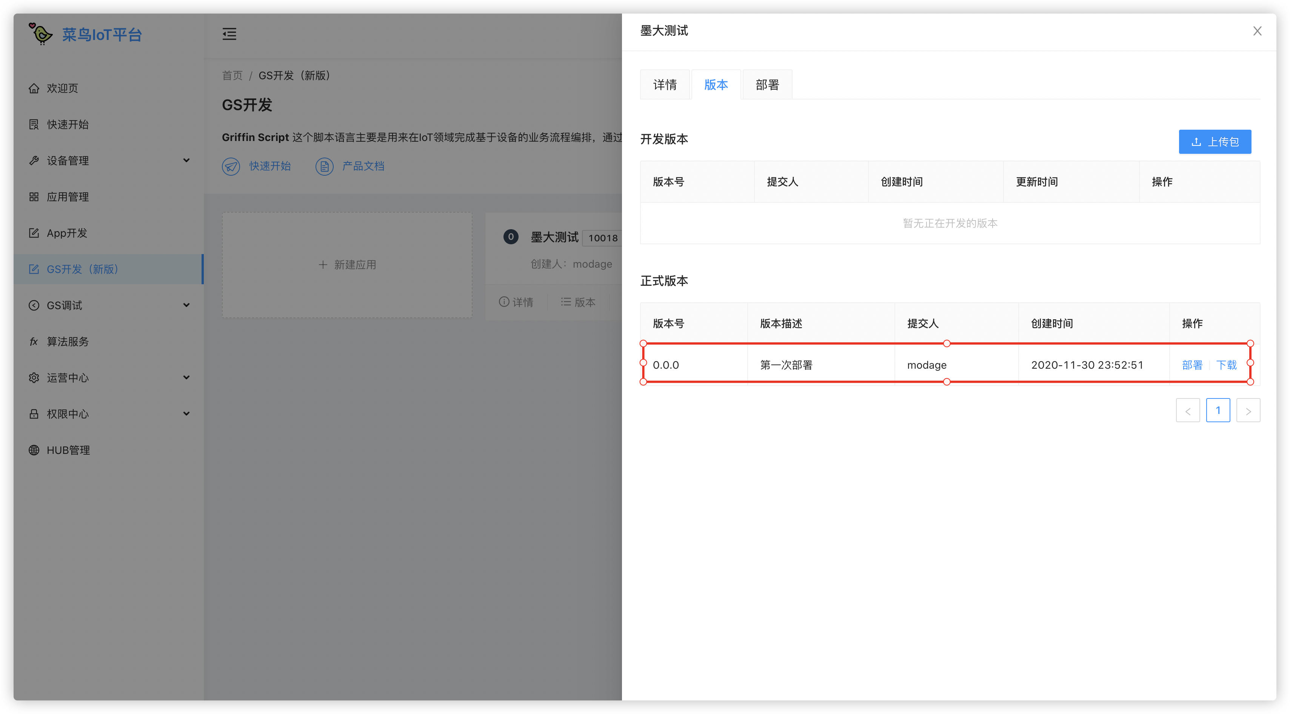
Task: Go to next page in pagination
Action: click(1248, 411)
